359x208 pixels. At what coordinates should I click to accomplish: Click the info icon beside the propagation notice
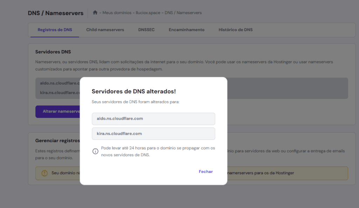coord(95,151)
